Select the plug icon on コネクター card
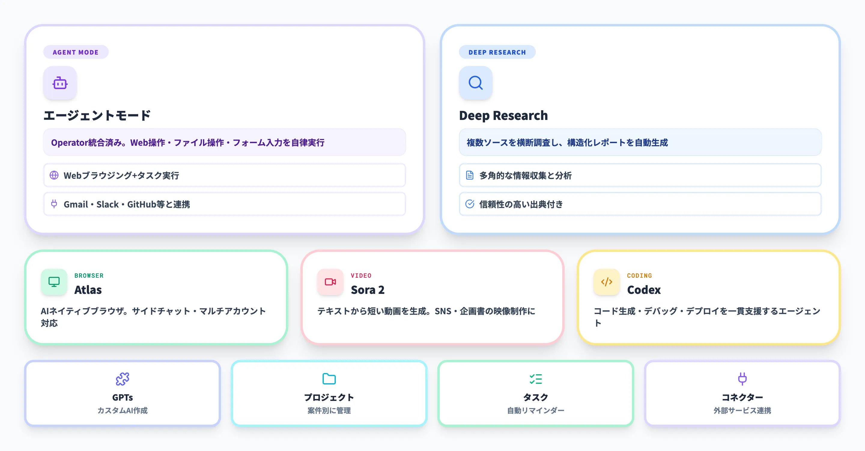The image size is (865, 451). pos(742,379)
